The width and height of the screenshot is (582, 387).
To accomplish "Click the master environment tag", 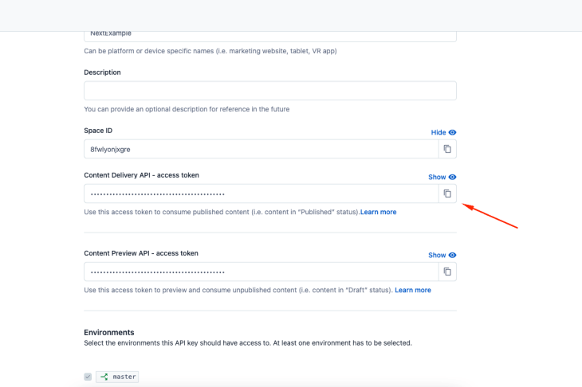I will click(x=117, y=377).
